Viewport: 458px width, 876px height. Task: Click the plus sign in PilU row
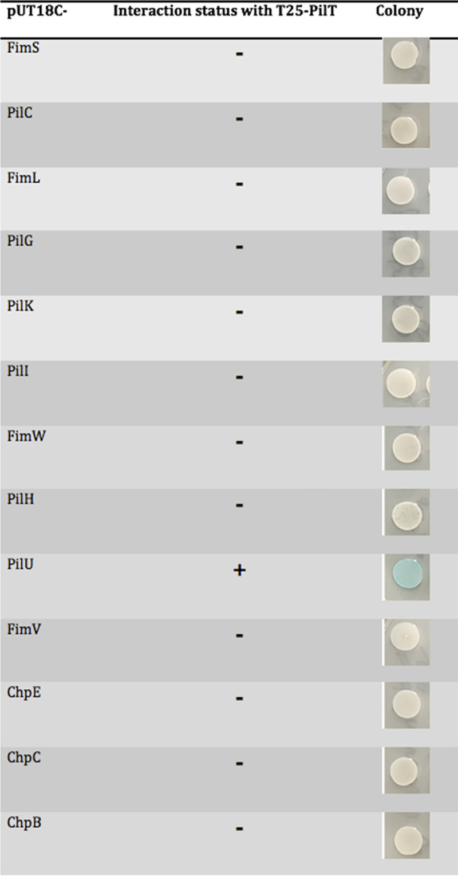tap(240, 571)
